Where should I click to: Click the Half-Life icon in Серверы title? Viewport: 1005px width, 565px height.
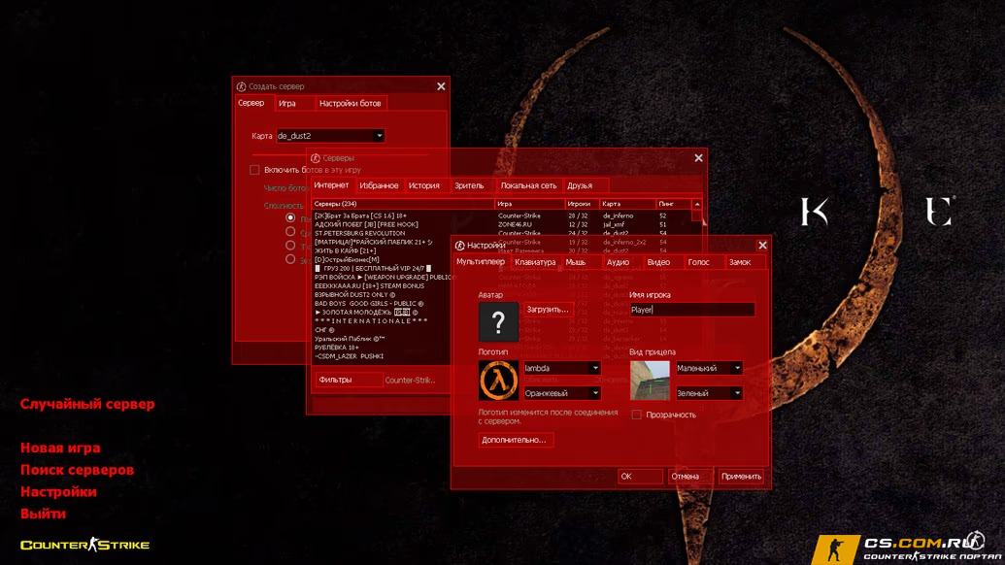tap(316, 158)
